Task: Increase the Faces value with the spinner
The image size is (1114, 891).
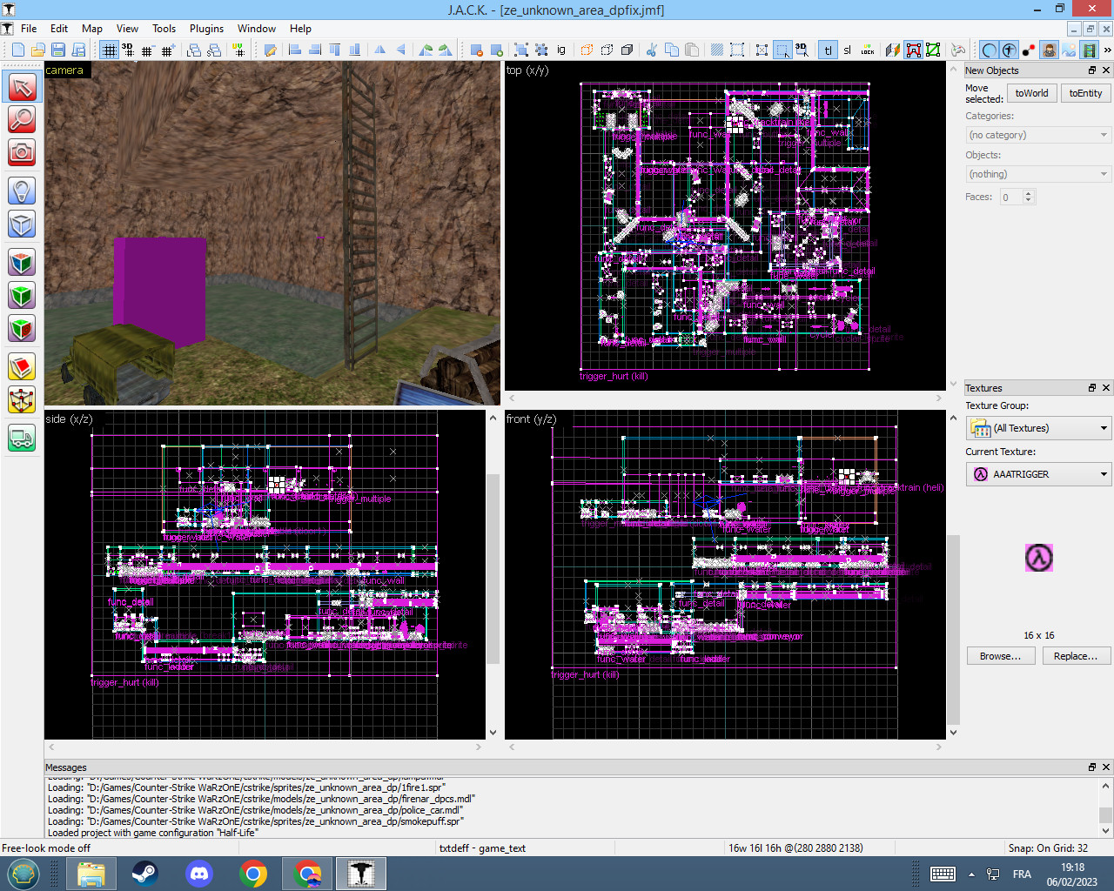Action: point(1028,192)
